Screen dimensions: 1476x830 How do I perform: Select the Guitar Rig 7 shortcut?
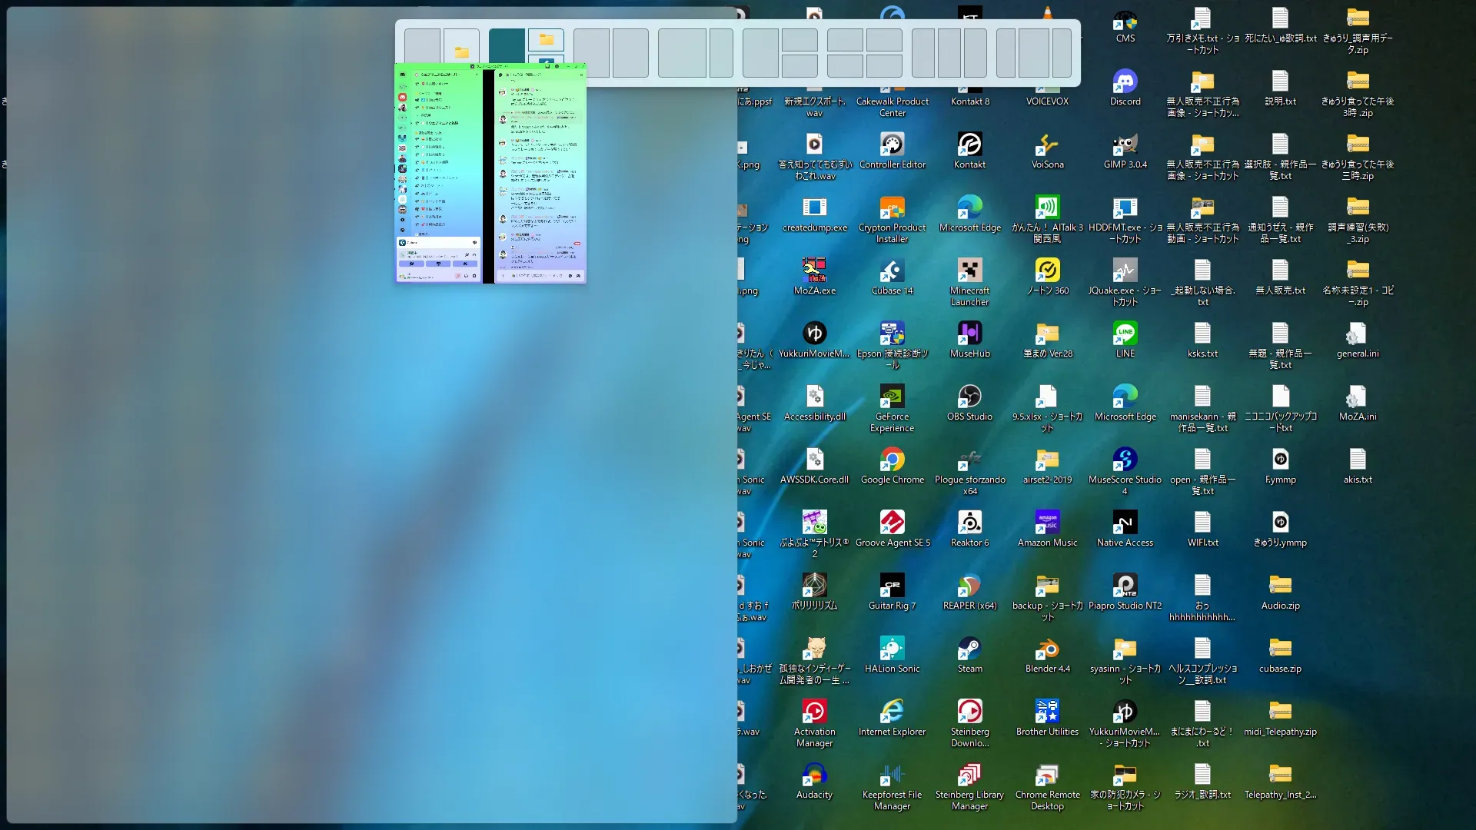click(x=892, y=586)
